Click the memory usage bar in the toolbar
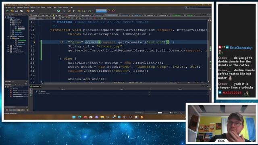Image resolution: width=258 pixels, height=145 pixels. pos(101,11)
